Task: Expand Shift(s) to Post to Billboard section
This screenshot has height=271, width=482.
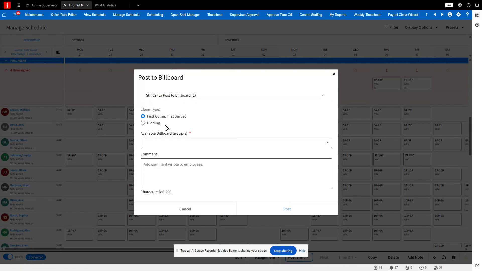Action: point(323,95)
